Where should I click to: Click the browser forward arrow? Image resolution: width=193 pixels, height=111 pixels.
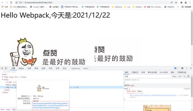(7, 2)
